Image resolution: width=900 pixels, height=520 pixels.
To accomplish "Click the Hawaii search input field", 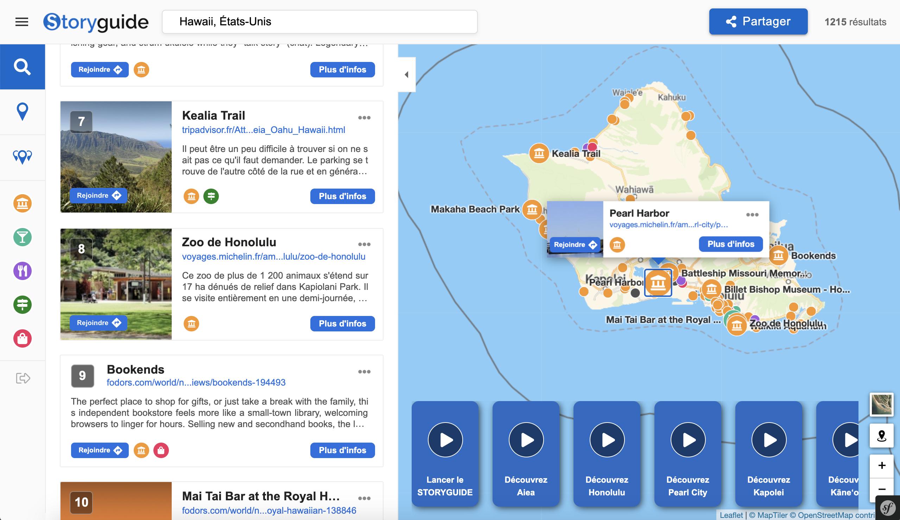I will (319, 22).
